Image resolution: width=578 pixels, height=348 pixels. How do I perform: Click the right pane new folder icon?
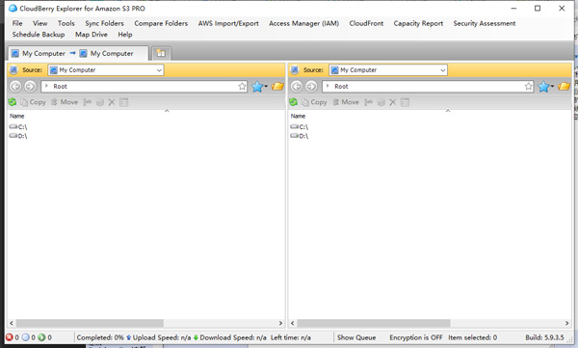(381, 102)
